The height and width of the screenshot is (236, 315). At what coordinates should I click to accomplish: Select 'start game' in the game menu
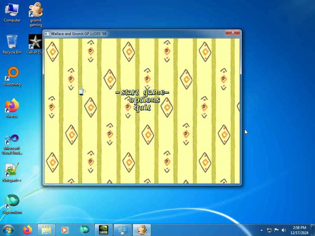pyautogui.click(x=142, y=92)
